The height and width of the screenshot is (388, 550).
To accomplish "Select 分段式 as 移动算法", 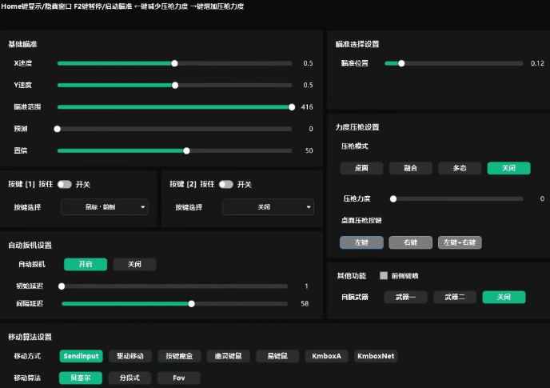I will click(130, 378).
